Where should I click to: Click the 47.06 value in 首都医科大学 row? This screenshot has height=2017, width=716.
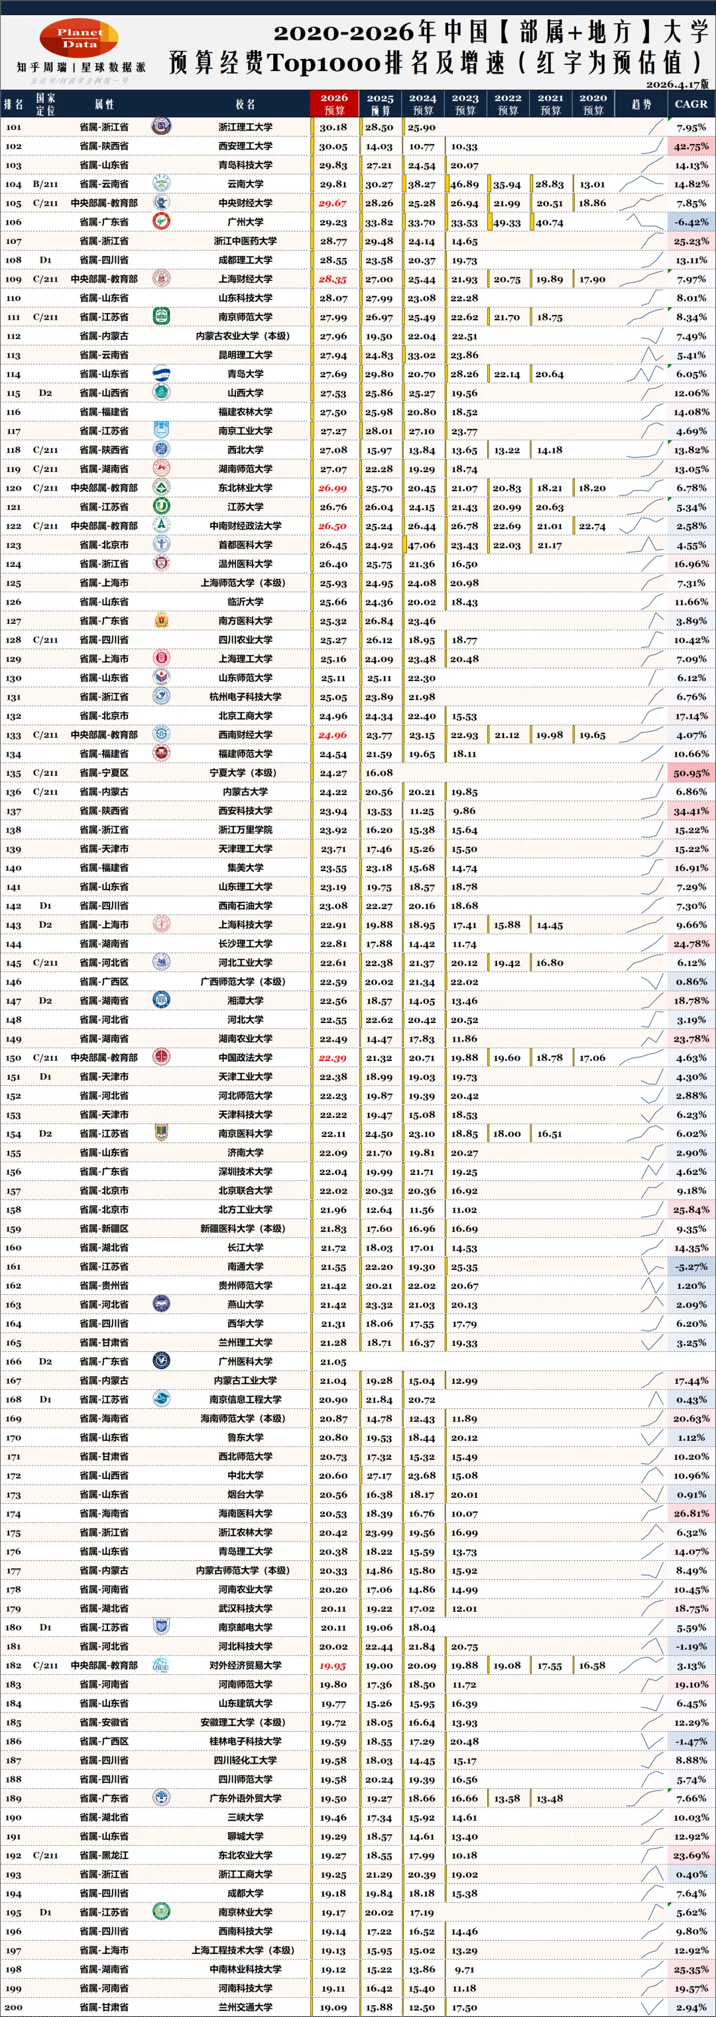[422, 545]
